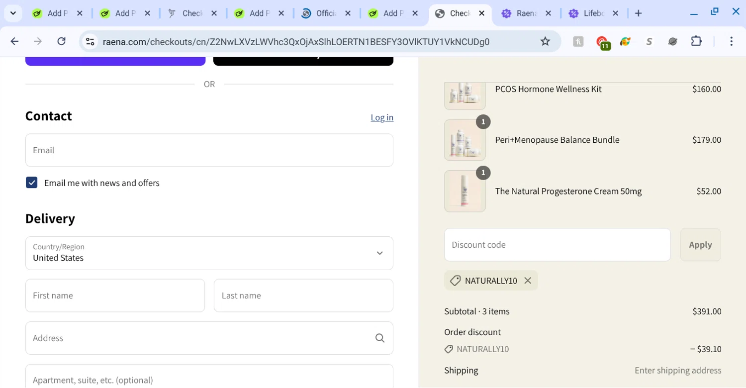This screenshot has width=746, height=388.
Task: Open the Extensions puzzle-piece menu
Action: 696,41
